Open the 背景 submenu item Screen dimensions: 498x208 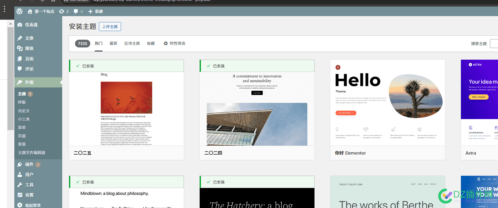[22, 144]
